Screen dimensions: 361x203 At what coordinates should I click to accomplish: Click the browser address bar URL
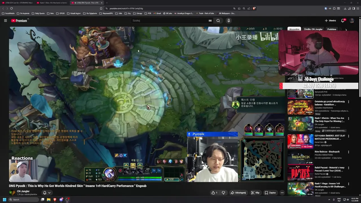[x=126, y=8]
